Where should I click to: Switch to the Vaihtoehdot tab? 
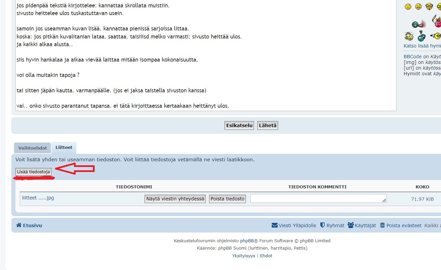(32, 148)
